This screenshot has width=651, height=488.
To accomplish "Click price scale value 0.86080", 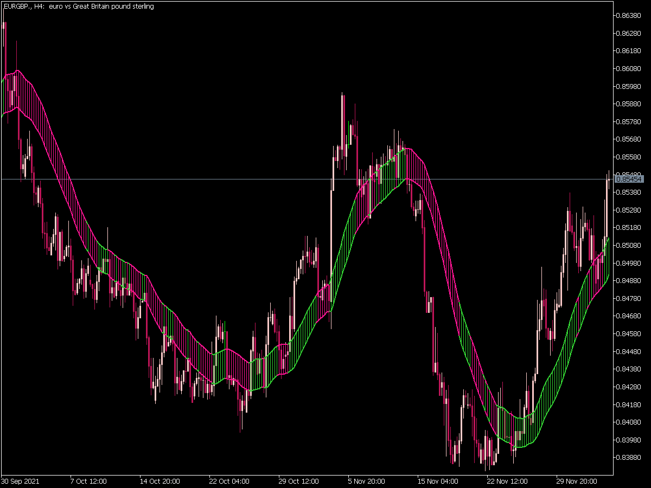I will coord(630,68).
